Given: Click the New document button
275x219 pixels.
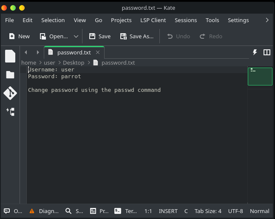Looking at the screenshot, I should coord(20,37).
